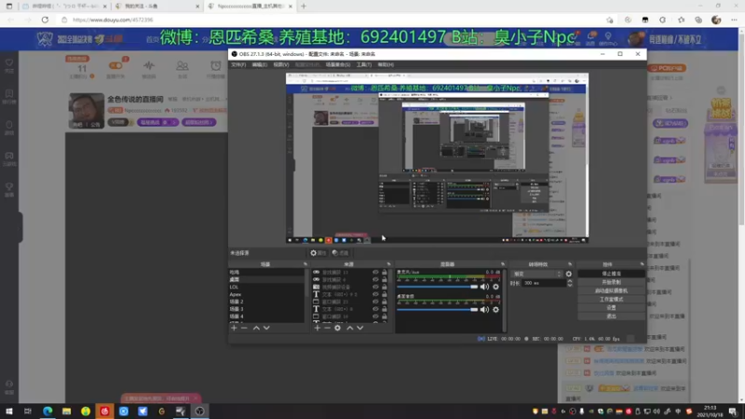
Task: Open the Filters button above sources
Action: 340,253
